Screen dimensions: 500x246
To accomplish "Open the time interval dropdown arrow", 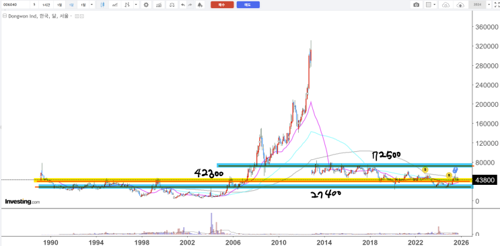I will (x=92, y=5).
